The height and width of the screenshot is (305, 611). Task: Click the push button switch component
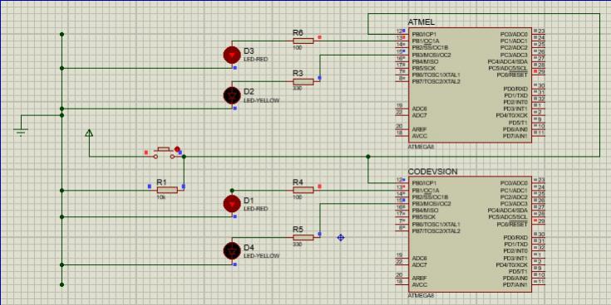click(x=164, y=153)
